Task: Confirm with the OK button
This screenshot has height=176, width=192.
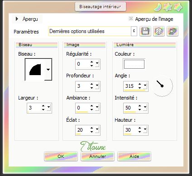Action: [61, 157]
